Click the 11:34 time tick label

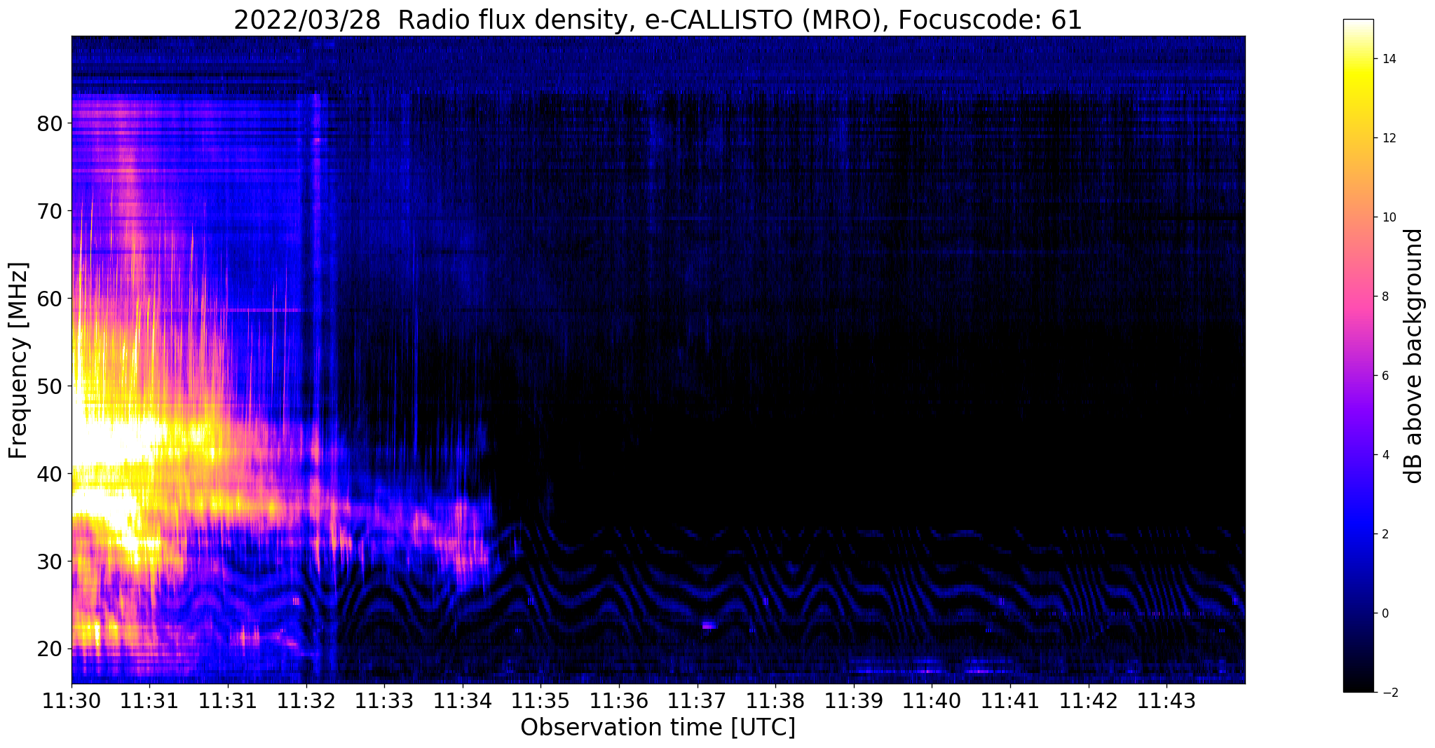tap(463, 700)
